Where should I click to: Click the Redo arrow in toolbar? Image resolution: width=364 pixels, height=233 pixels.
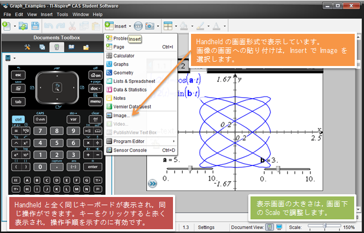[x=61, y=26]
